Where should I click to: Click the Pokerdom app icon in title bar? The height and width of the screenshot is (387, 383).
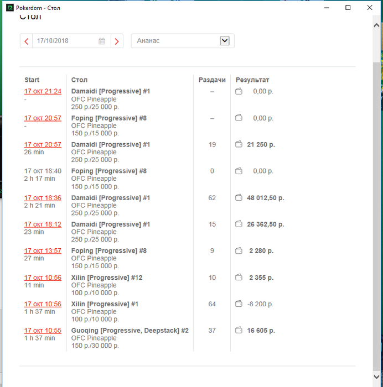tap(10, 8)
